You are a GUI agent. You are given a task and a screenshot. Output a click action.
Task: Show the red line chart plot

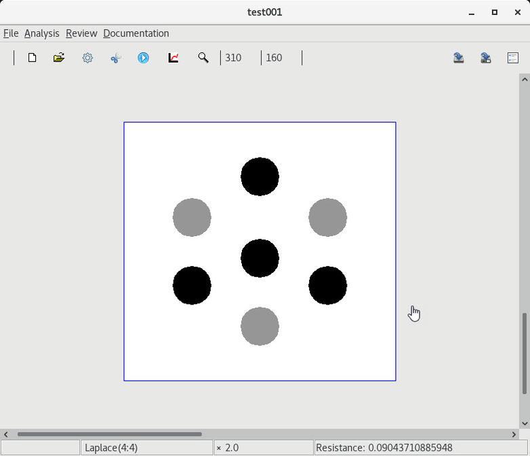(174, 58)
